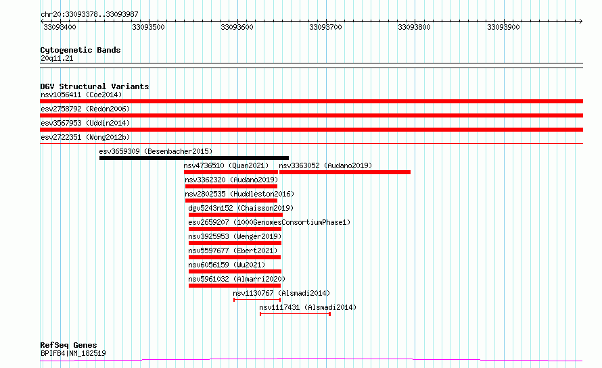Click ruler position 33093600
Image resolution: width=602 pixels, height=368 pixels.
click(237, 27)
